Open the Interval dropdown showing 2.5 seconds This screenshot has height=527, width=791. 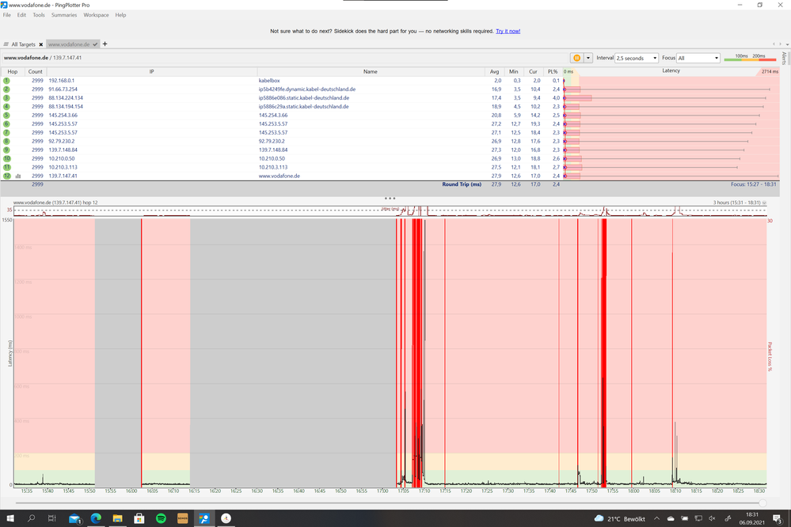pyautogui.click(x=635, y=58)
